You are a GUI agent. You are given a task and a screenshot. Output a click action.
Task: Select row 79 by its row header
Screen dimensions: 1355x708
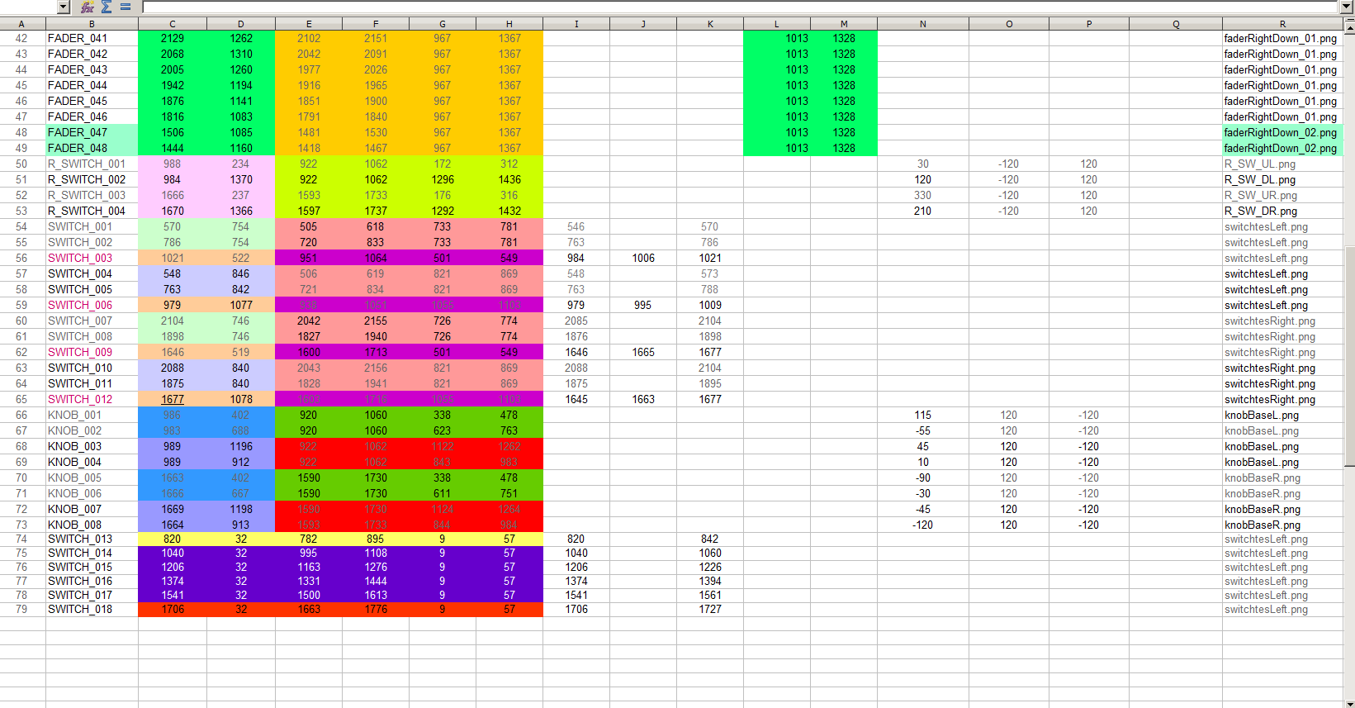21,609
